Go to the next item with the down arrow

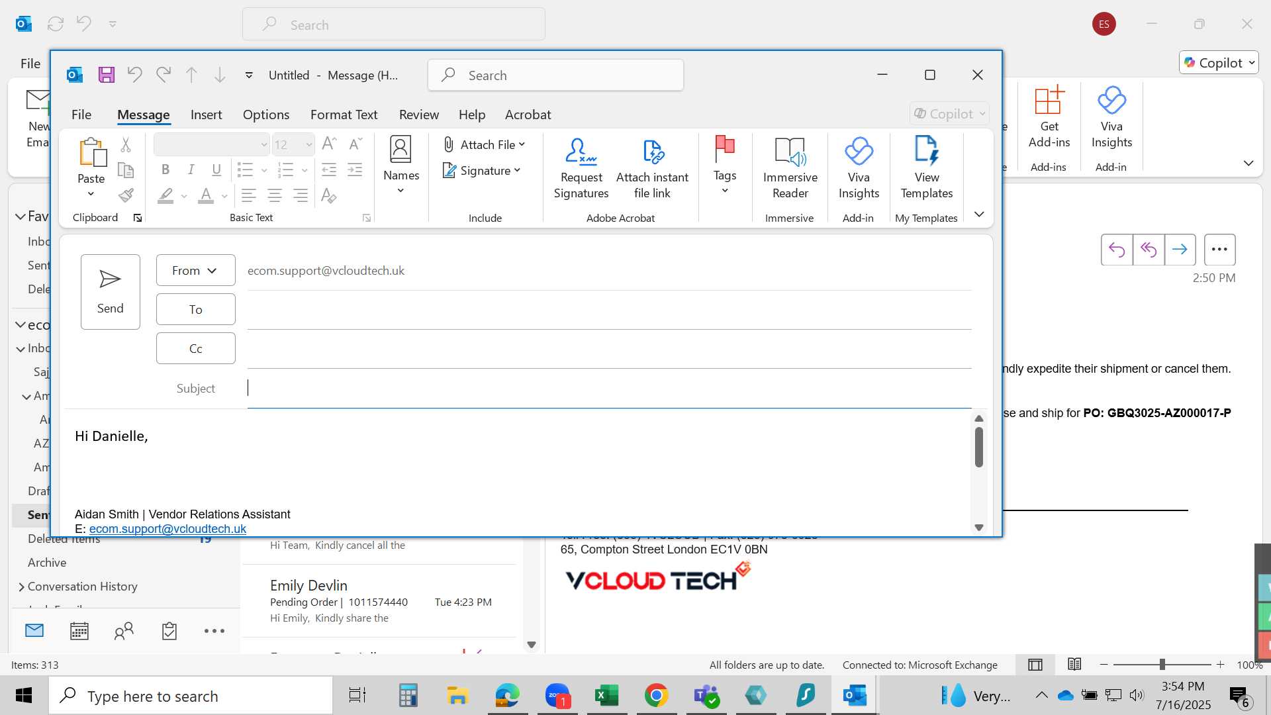click(220, 75)
